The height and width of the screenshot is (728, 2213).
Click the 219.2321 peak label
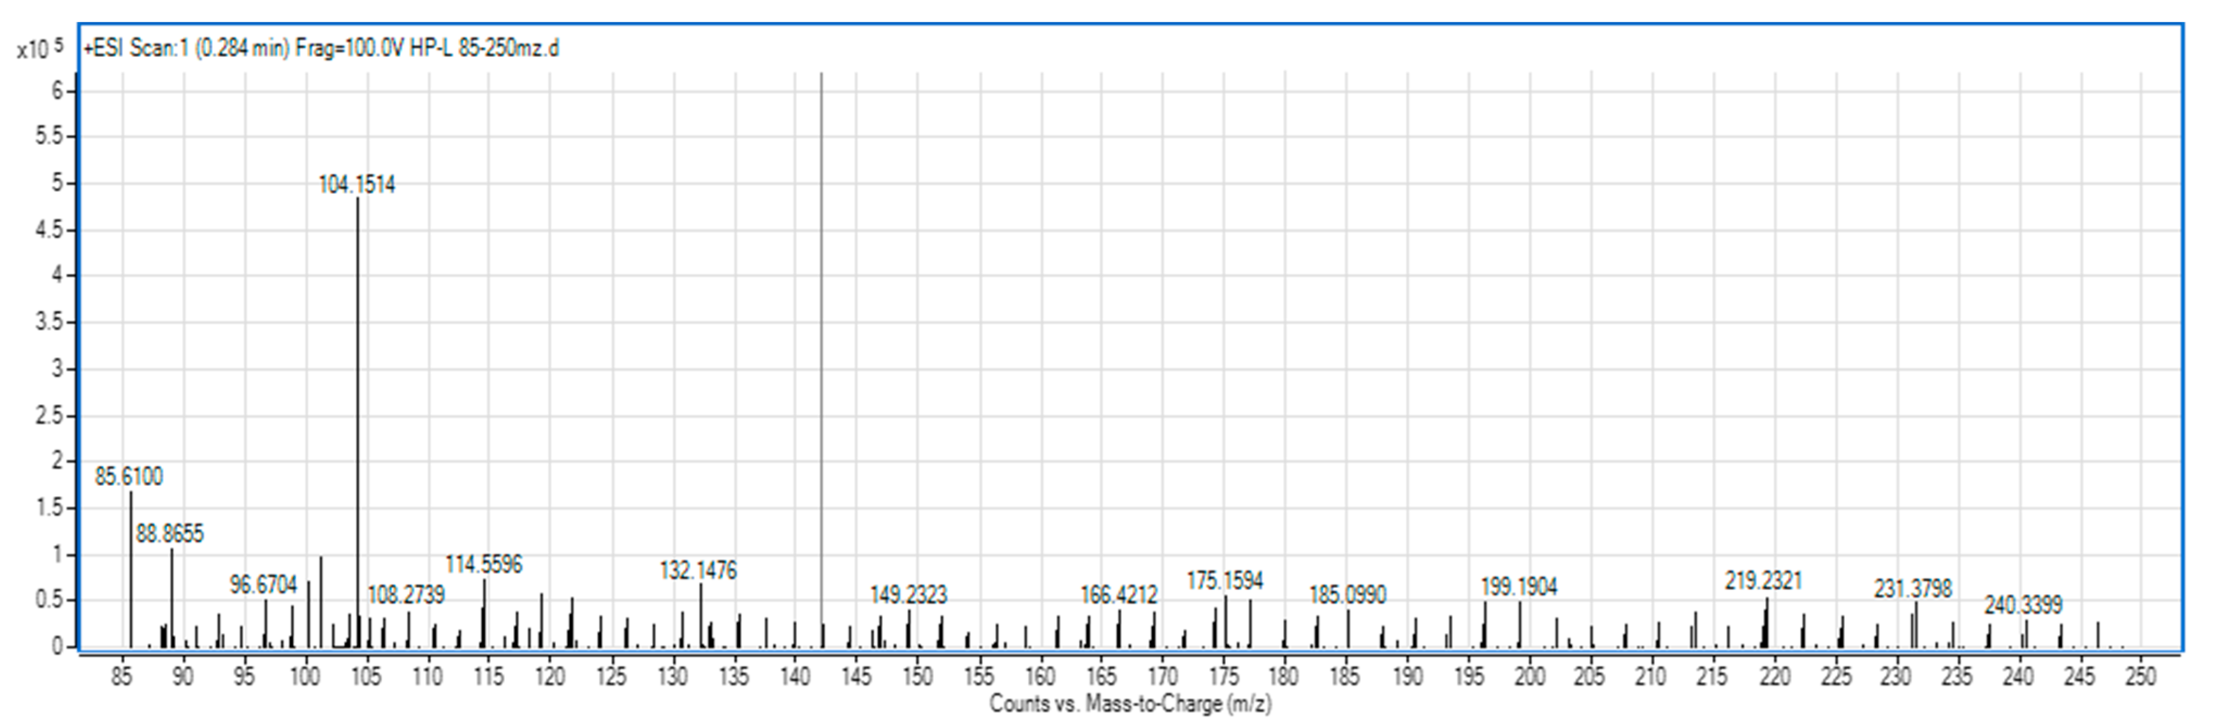click(x=1763, y=581)
